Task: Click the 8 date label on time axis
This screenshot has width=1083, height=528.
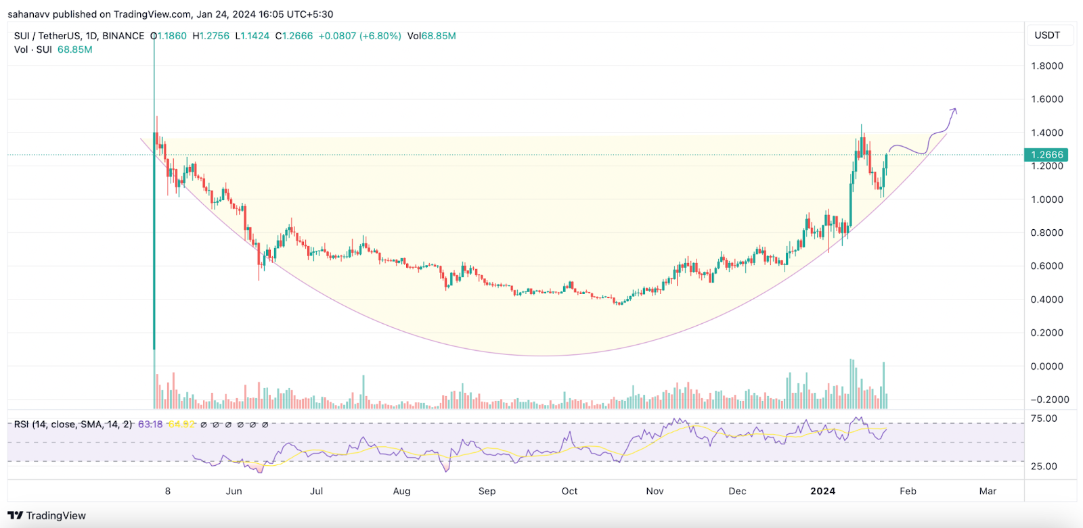Action: (x=168, y=491)
